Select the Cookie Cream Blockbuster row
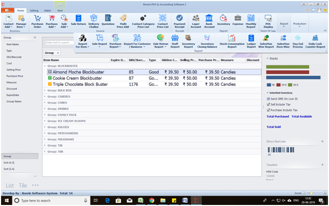Image resolution: width=329 pixels, height=206 pixels. pyautogui.click(x=154, y=78)
